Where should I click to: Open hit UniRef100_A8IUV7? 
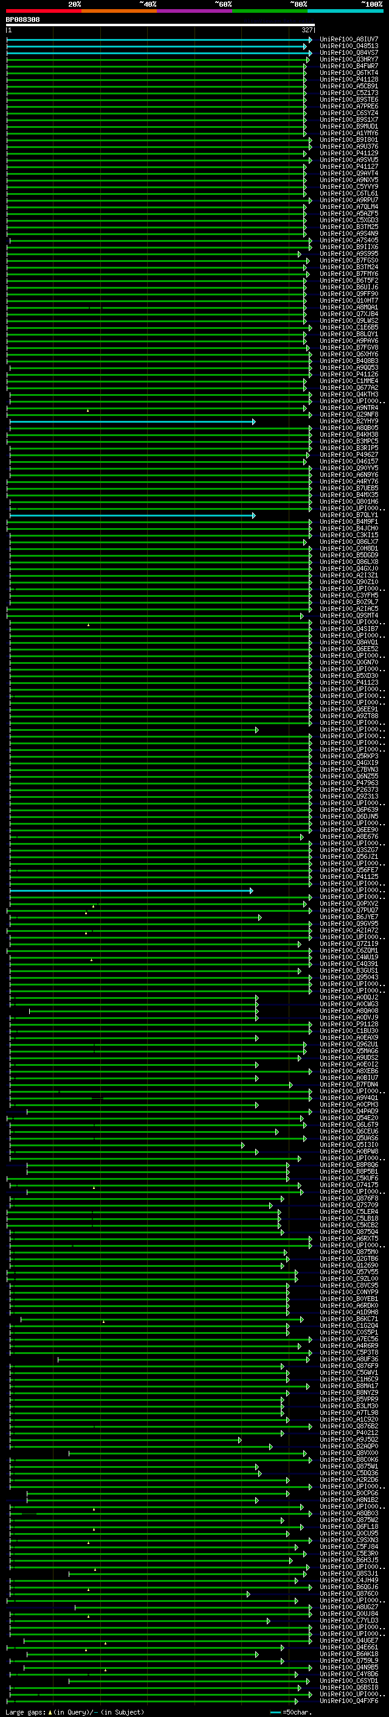coord(349,40)
